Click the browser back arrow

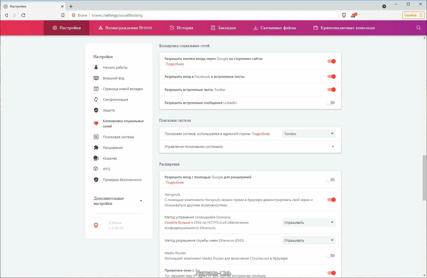pos(6,15)
